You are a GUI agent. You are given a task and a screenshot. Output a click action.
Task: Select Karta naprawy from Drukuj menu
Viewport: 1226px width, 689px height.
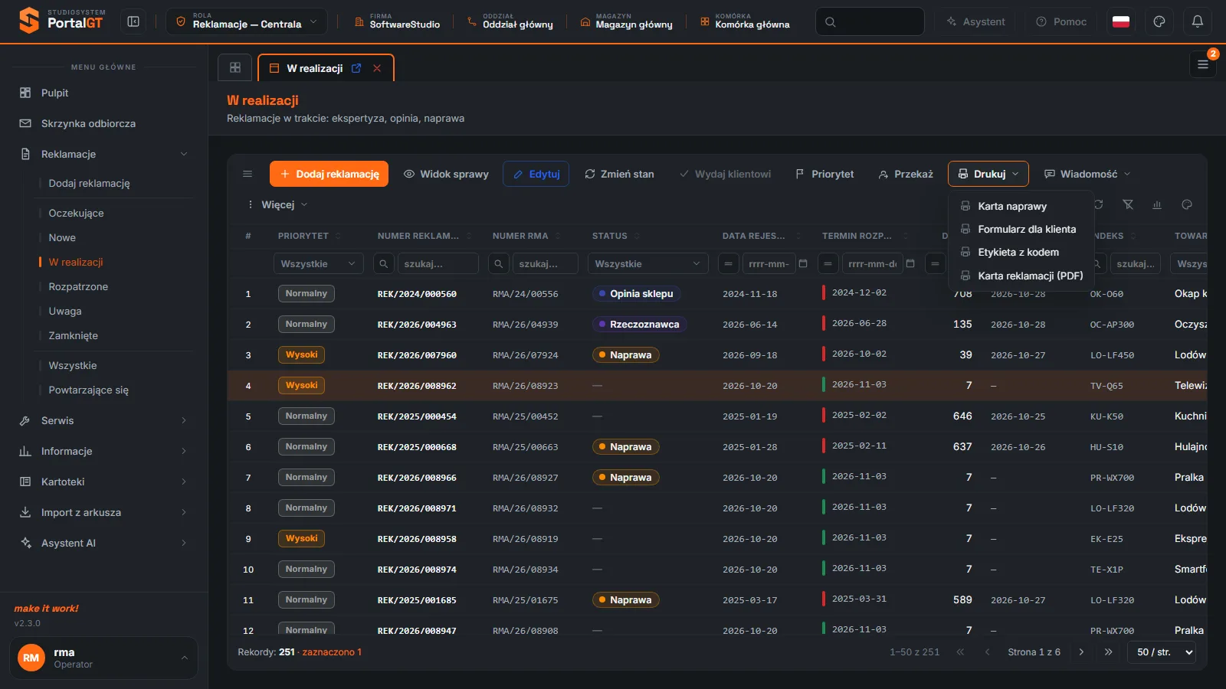(x=1021, y=206)
